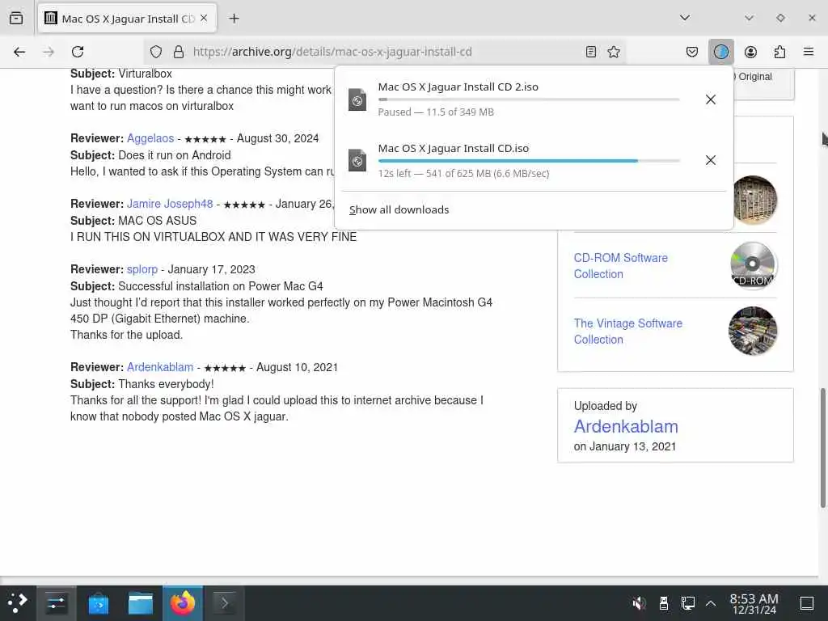828x621 pixels.
Task: Open The Vintage Software Collection link
Action: pyautogui.click(x=627, y=331)
